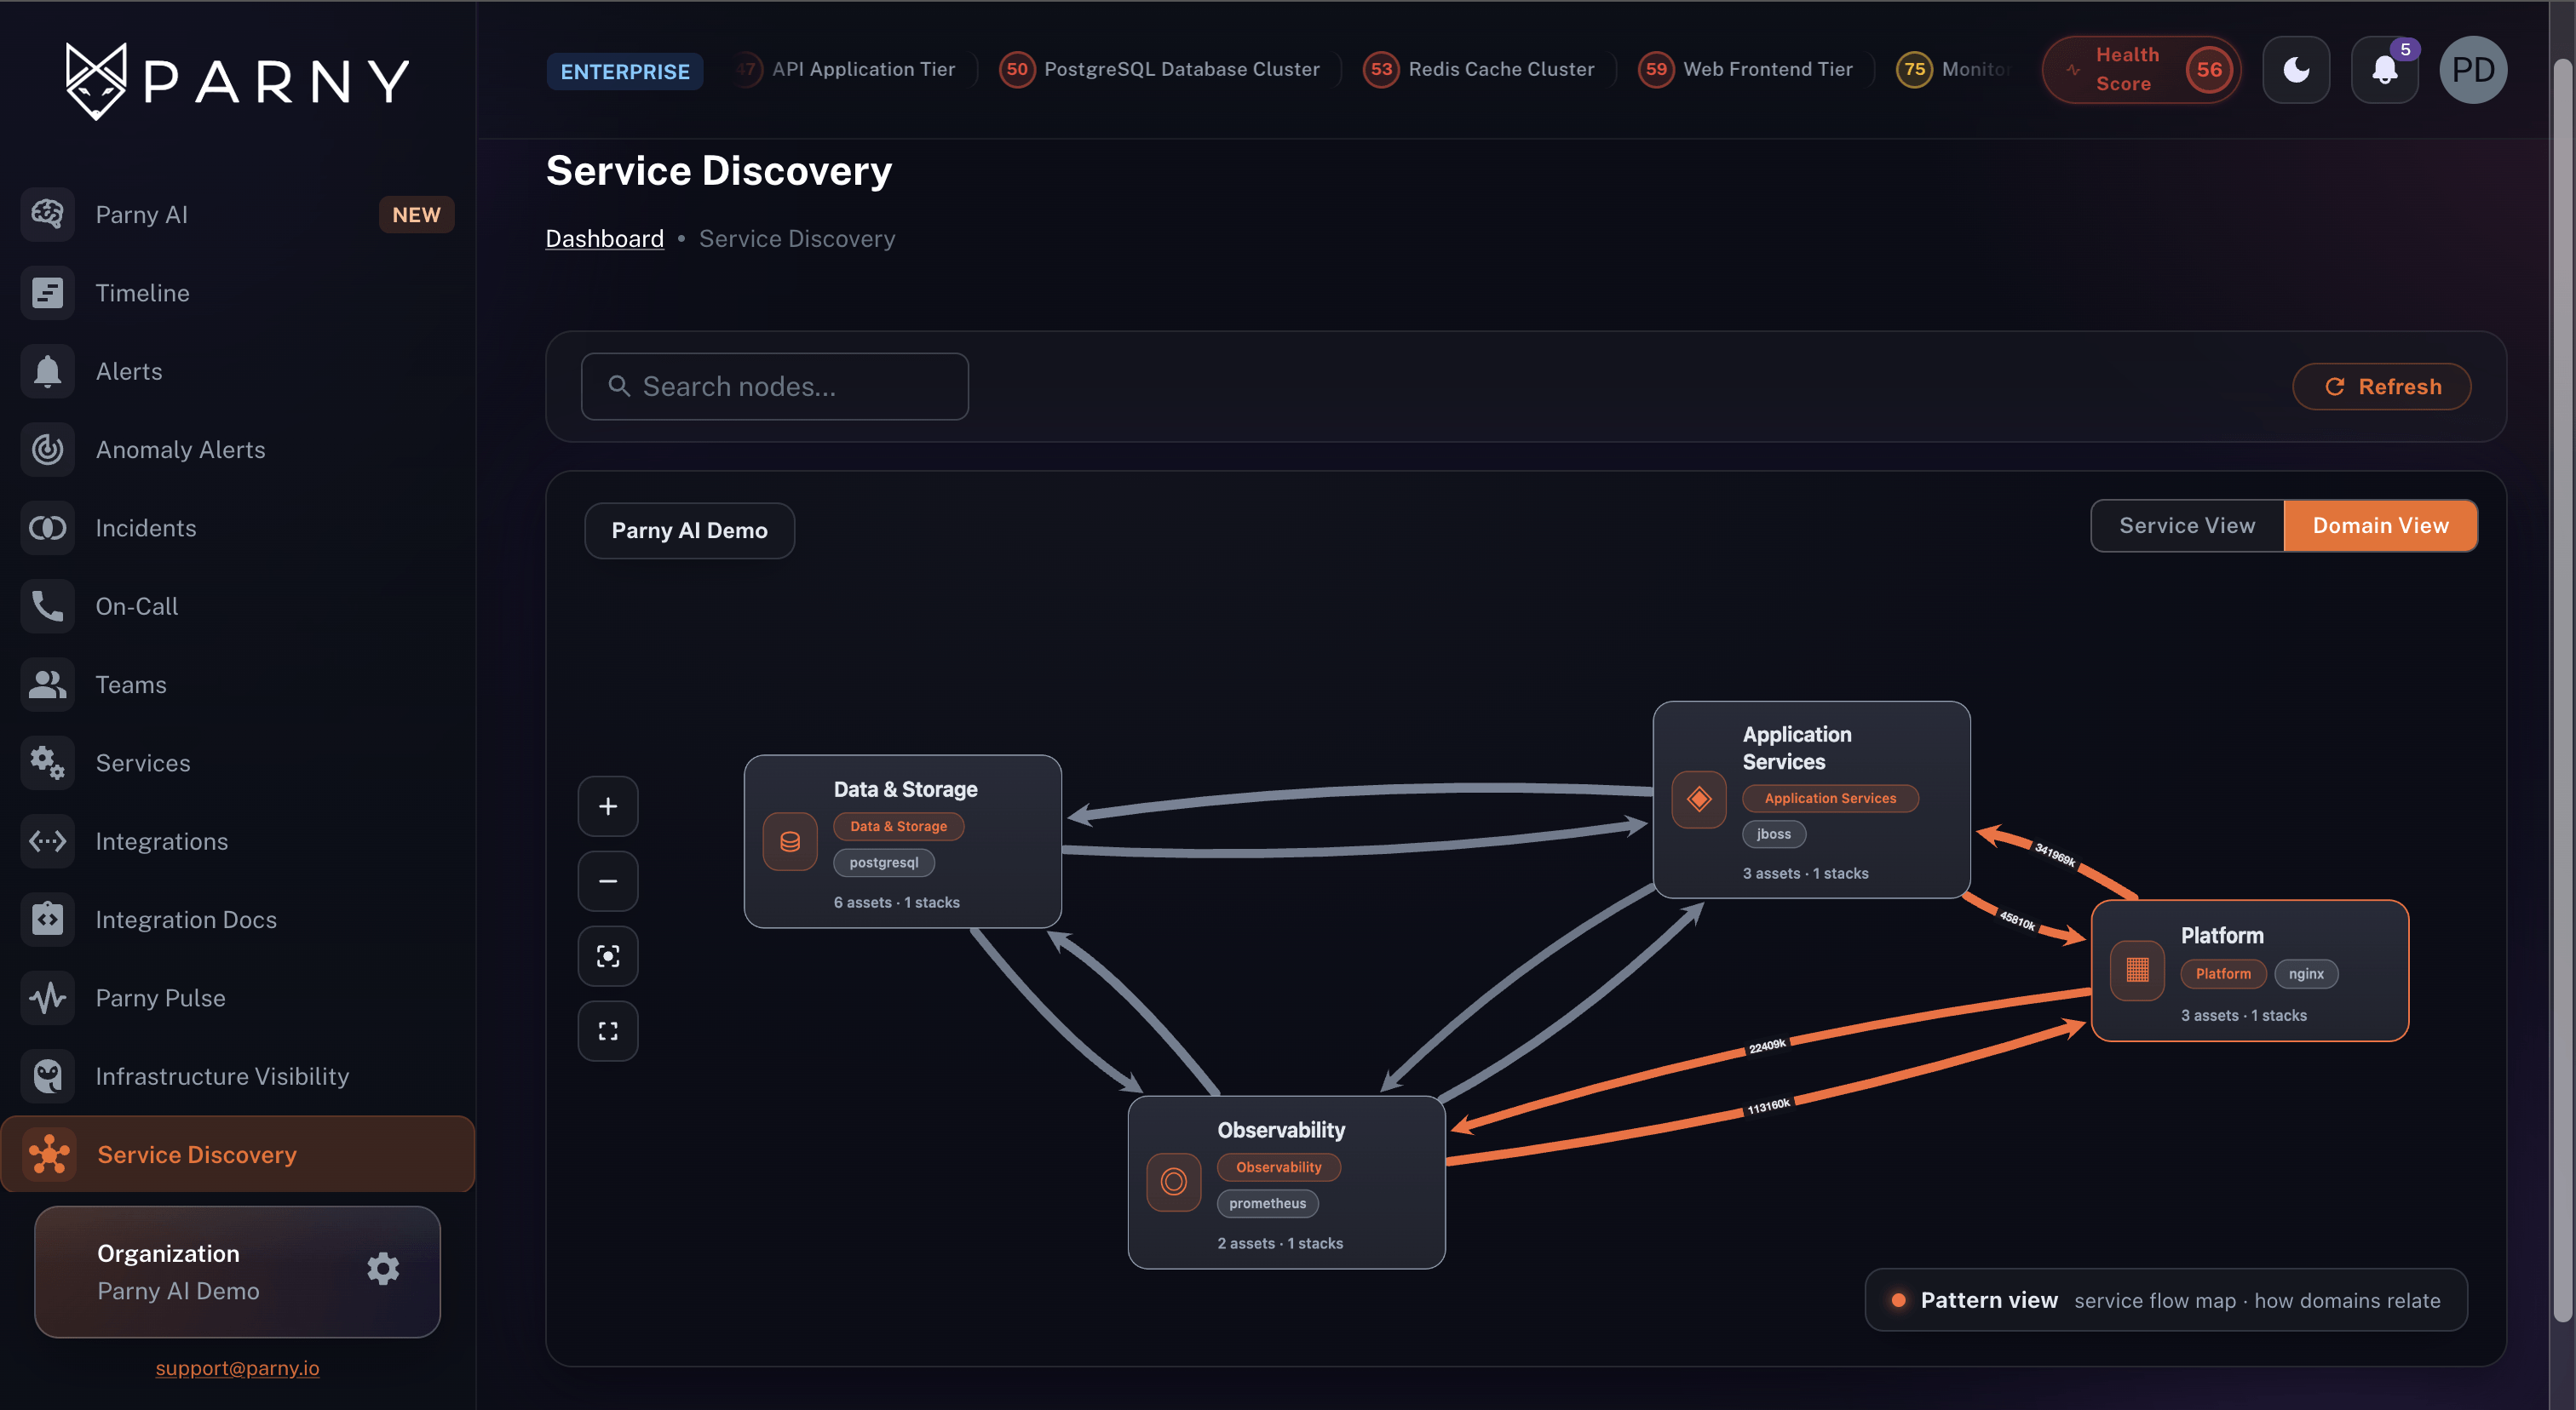Click the zoom in plus icon
This screenshot has width=2576, height=1410.
(x=608, y=805)
